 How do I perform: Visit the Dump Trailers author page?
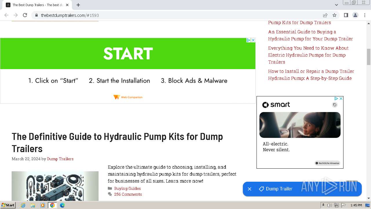pos(60,159)
